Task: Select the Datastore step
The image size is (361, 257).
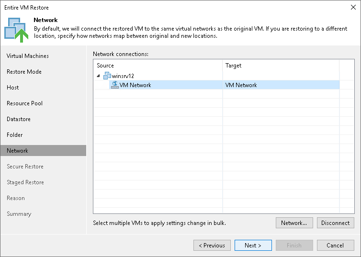Action: pos(19,119)
